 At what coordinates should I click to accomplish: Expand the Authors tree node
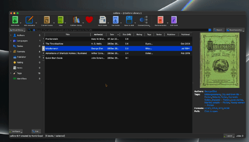click(x=11, y=35)
